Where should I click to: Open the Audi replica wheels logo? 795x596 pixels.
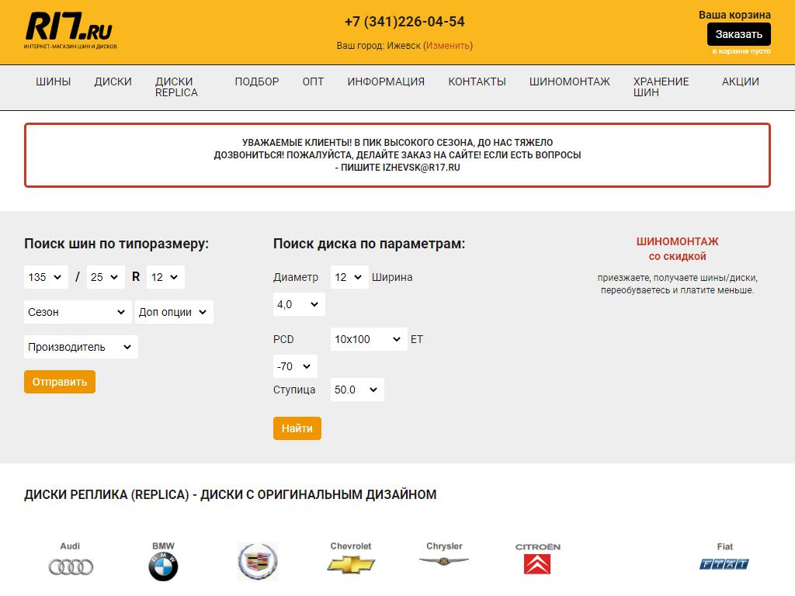click(x=71, y=560)
